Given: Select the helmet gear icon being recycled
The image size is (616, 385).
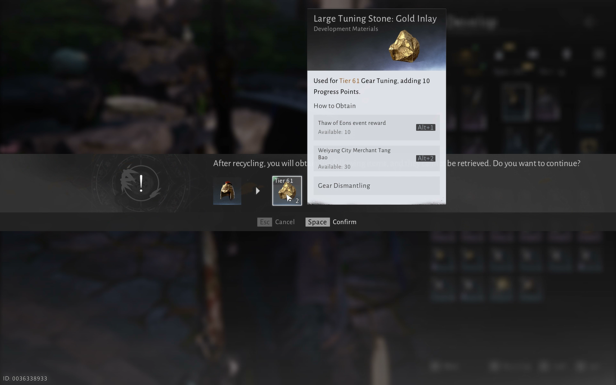Looking at the screenshot, I should coord(227,191).
